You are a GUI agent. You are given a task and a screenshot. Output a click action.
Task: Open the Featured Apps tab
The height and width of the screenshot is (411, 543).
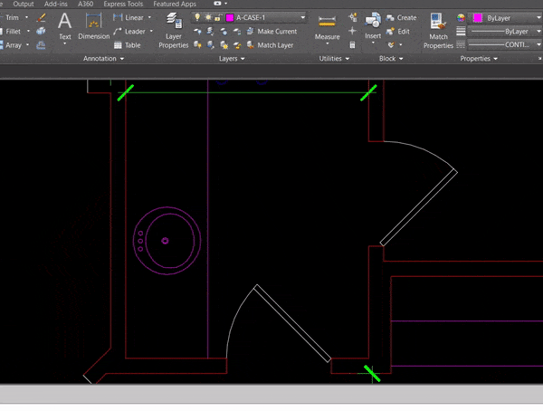pos(175,5)
